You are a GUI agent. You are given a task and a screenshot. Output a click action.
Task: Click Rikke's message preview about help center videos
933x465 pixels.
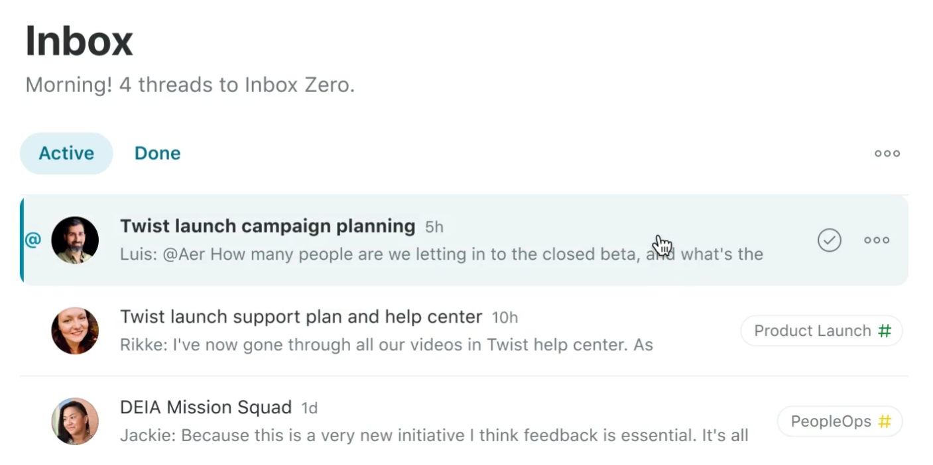tap(387, 344)
